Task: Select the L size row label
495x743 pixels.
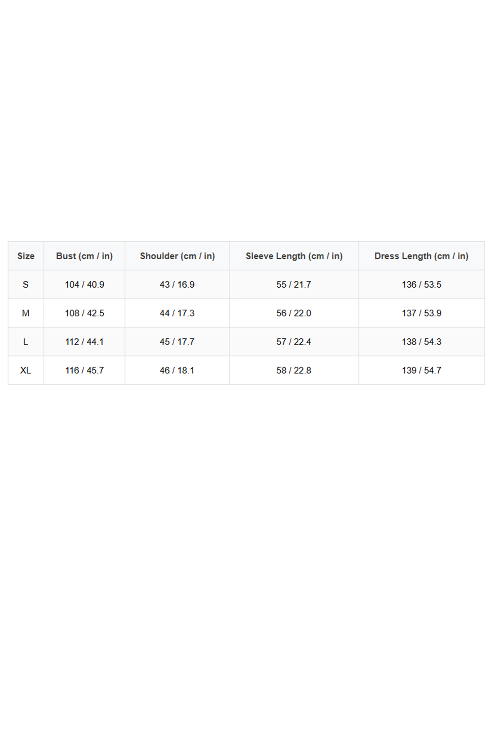Action: point(25,342)
